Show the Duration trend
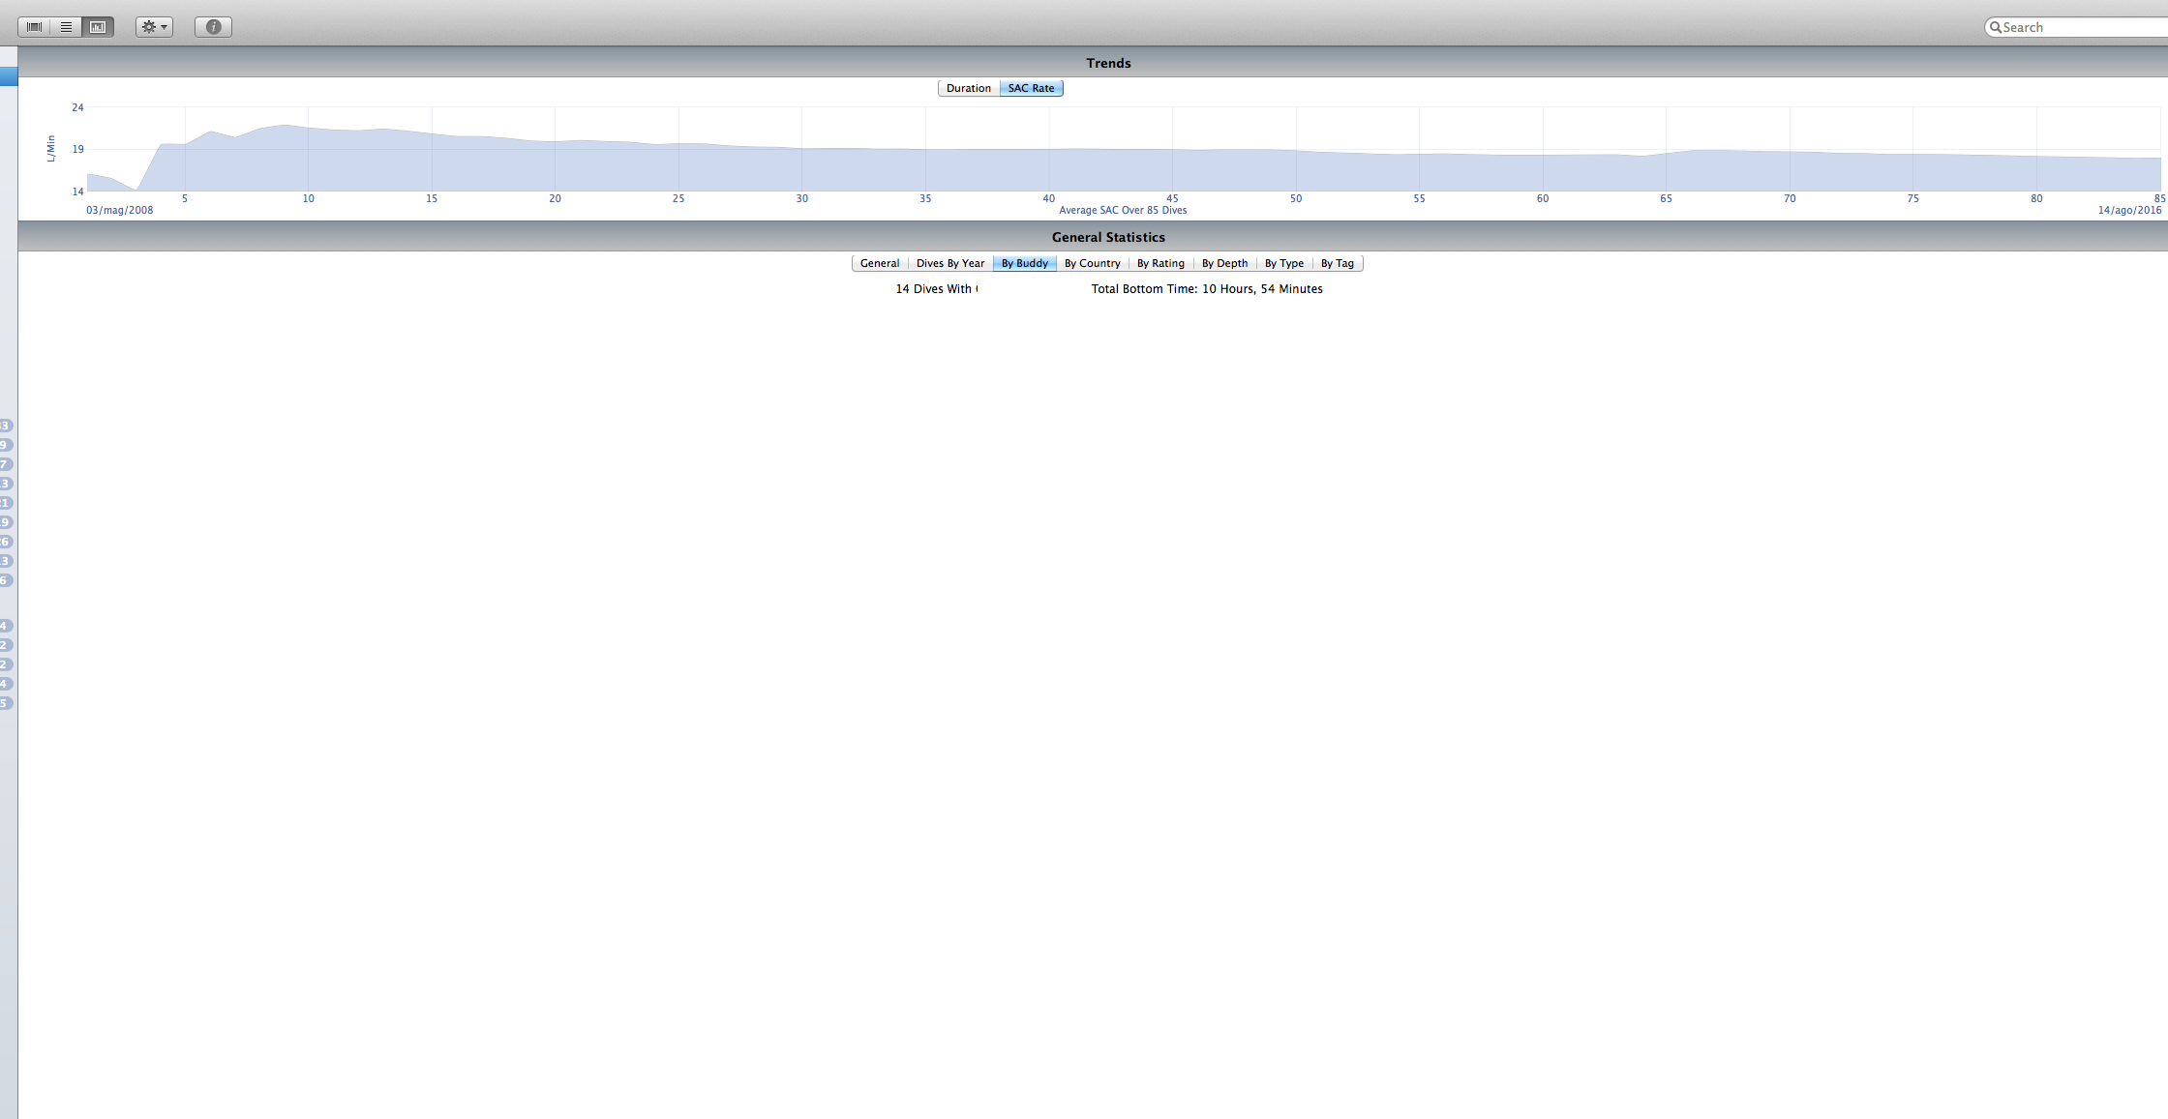2168x1119 pixels. [x=968, y=88]
